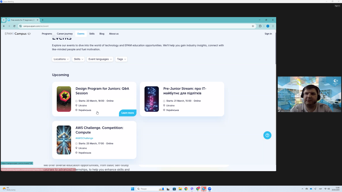Show hidden system tray icons

click(x=302, y=189)
